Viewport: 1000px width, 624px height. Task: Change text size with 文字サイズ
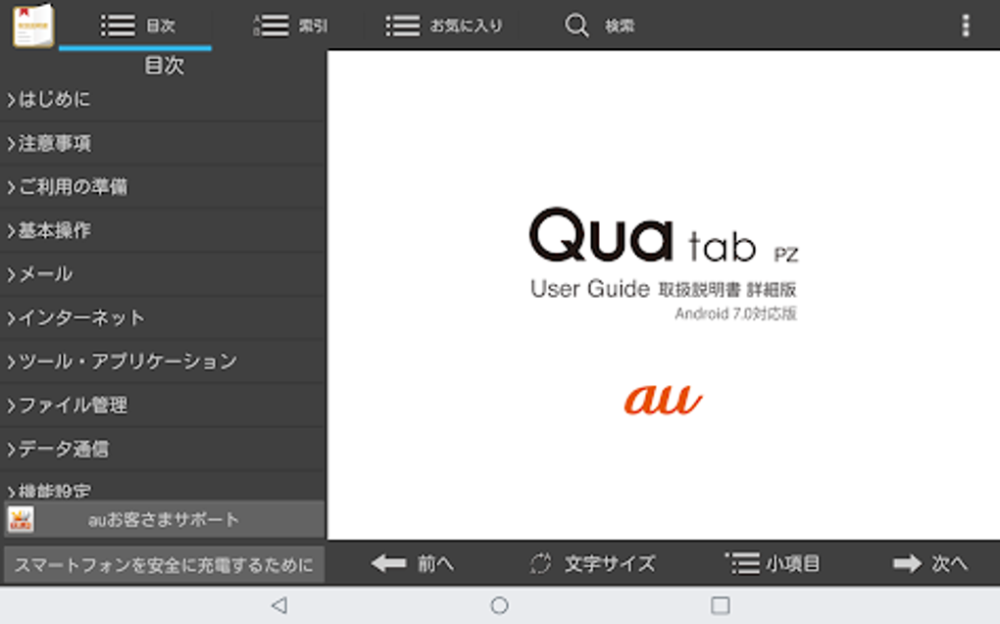click(x=592, y=563)
